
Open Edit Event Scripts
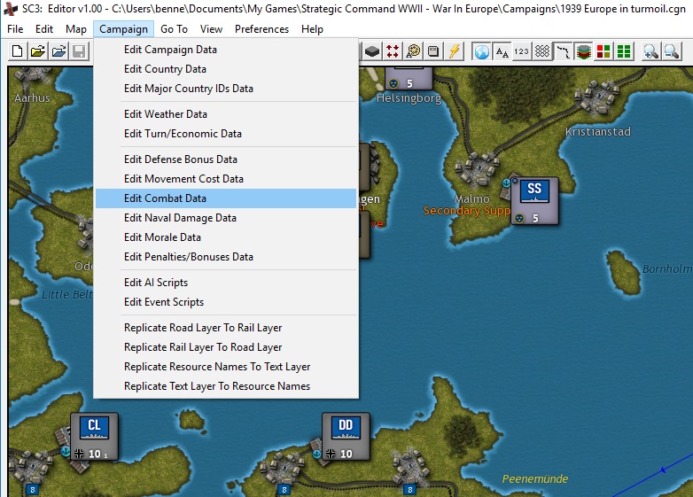tap(226, 302)
